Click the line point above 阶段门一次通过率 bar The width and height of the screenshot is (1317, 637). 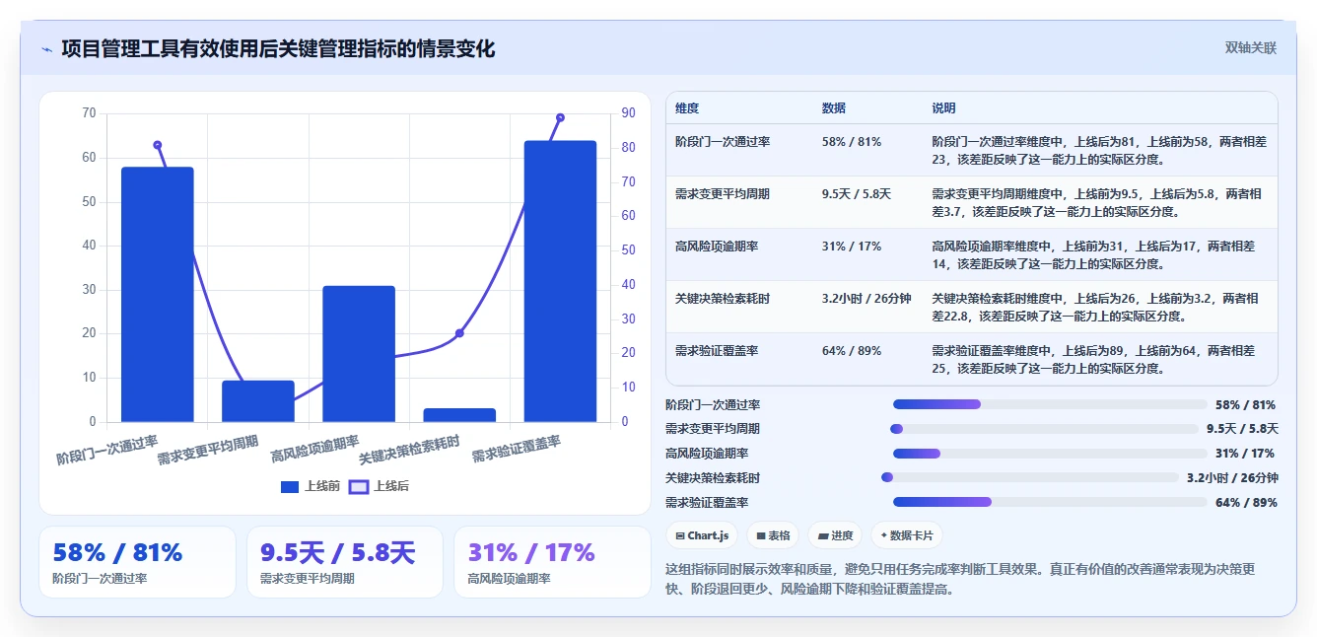[x=158, y=145]
